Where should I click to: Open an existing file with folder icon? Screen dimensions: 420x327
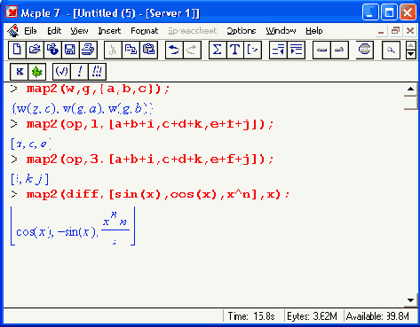35,50
